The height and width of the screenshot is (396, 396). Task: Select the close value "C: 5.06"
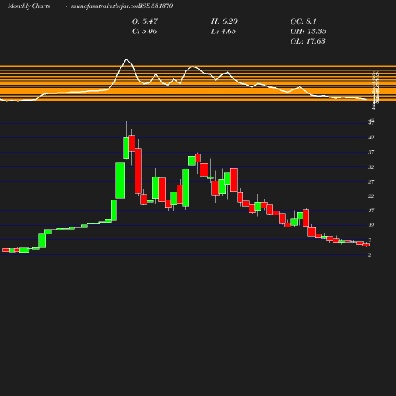coord(145,32)
